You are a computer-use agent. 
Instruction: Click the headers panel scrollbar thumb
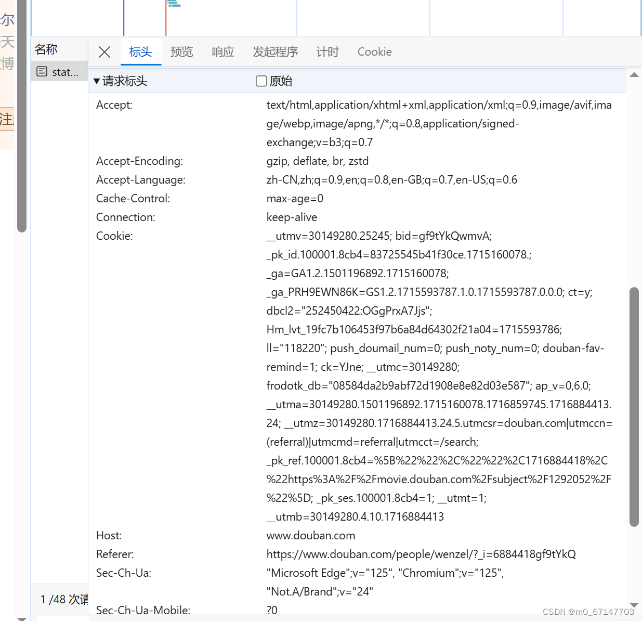pyautogui.click(x=634, y=407)
